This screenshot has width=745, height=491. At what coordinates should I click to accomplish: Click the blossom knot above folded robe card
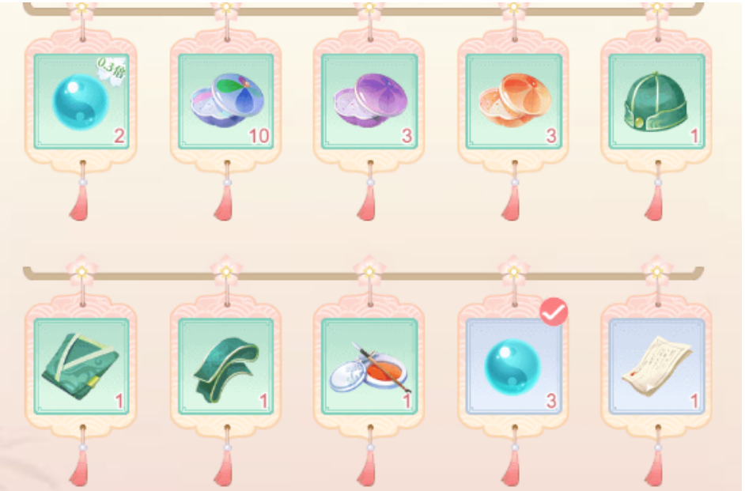(81, 271)
